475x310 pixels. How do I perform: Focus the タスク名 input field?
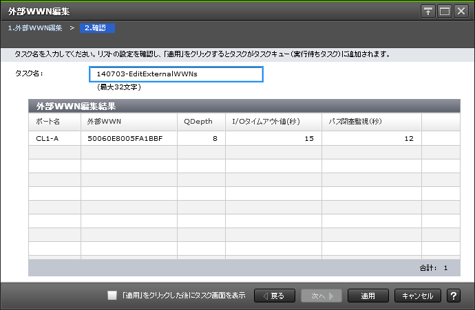point(176,74)
